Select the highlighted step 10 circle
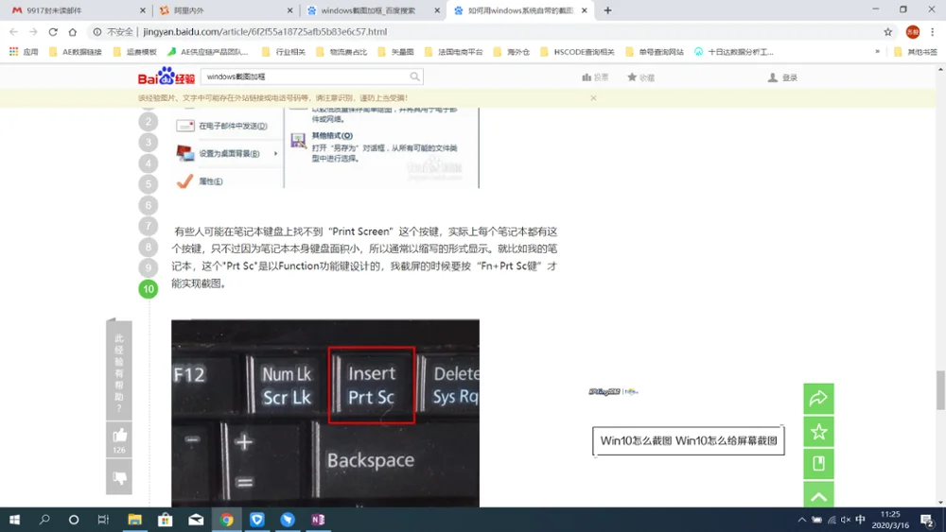The image size is (946, 532). [x=149, y=288]
